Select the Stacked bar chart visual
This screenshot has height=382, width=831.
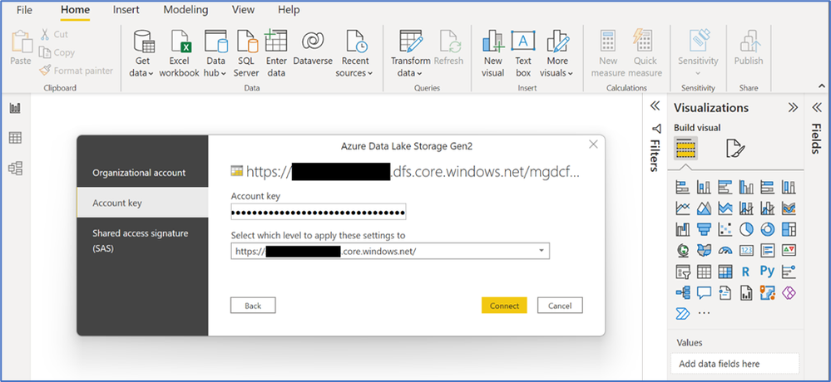[683, 187]
